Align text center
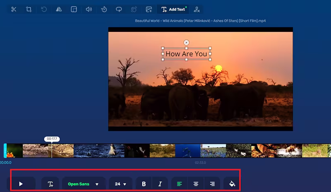The image size is (331, 192). pyautogui.click(x=196, y=184)
